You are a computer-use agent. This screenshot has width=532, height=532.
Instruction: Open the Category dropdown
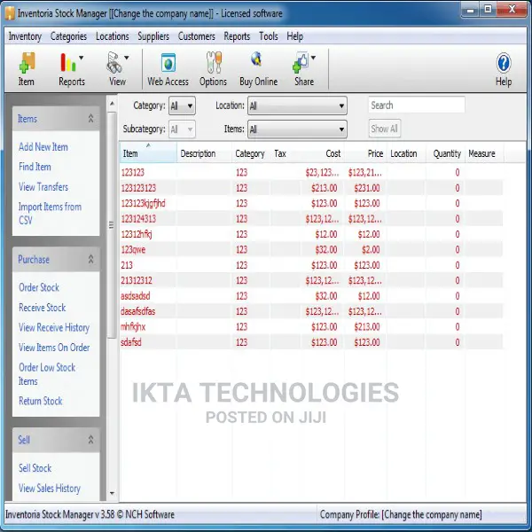tap(182, 106)
